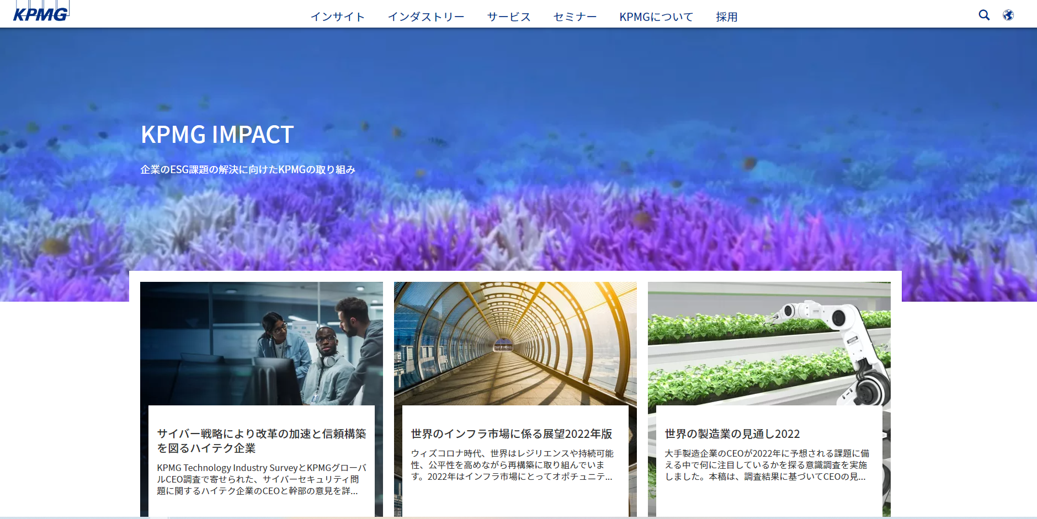Click the ESG課題 banner subtitle text
This screenshot has width=1037, height=519.
pyautogui.click(x=247, y=169)
